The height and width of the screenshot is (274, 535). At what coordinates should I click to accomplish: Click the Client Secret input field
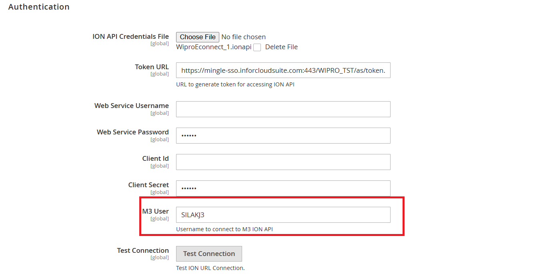pyautogui.click(x=283, y=188)
